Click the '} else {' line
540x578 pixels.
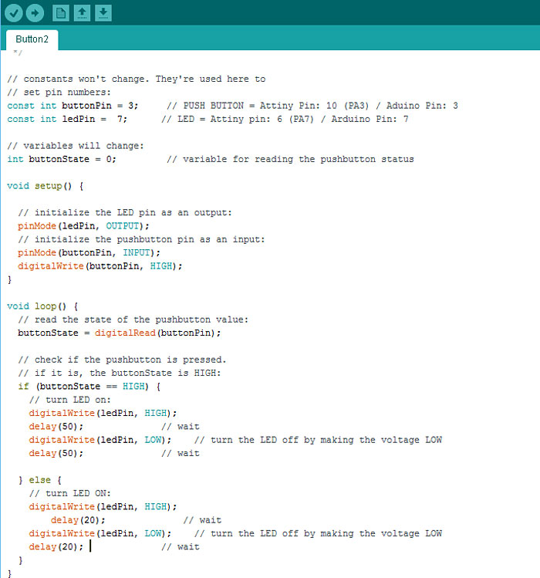coord(40,480)
